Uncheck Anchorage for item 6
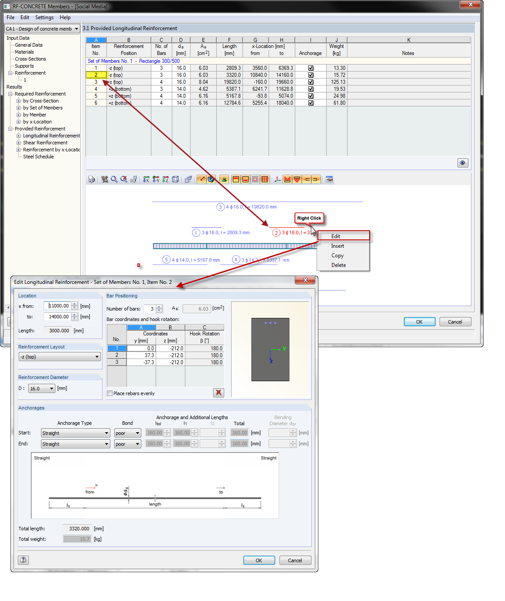Viewport: 505px width, 601px height. point(311,102)
